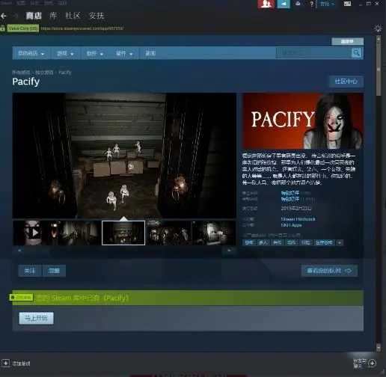Expand the 您的商店 dropdown
This screenshot has width=386, height=377.
point(31,53)
